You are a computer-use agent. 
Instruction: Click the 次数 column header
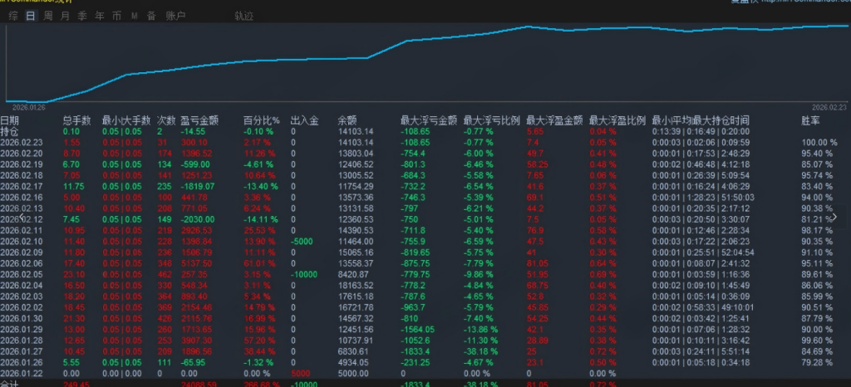point(166,120)
